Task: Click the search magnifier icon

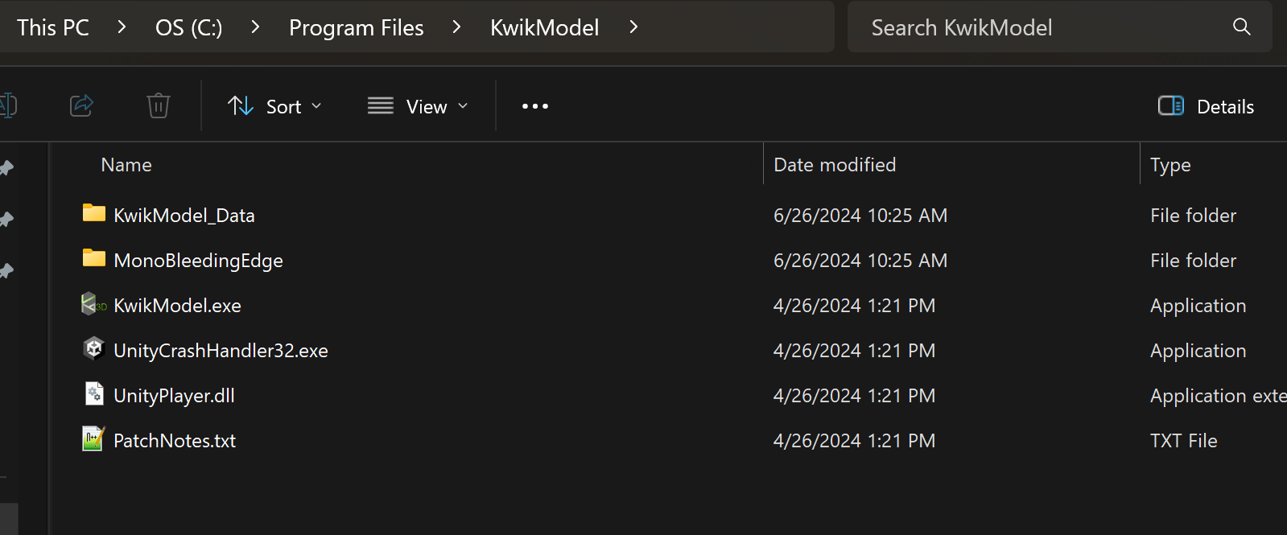Action: pos(1241,27)
